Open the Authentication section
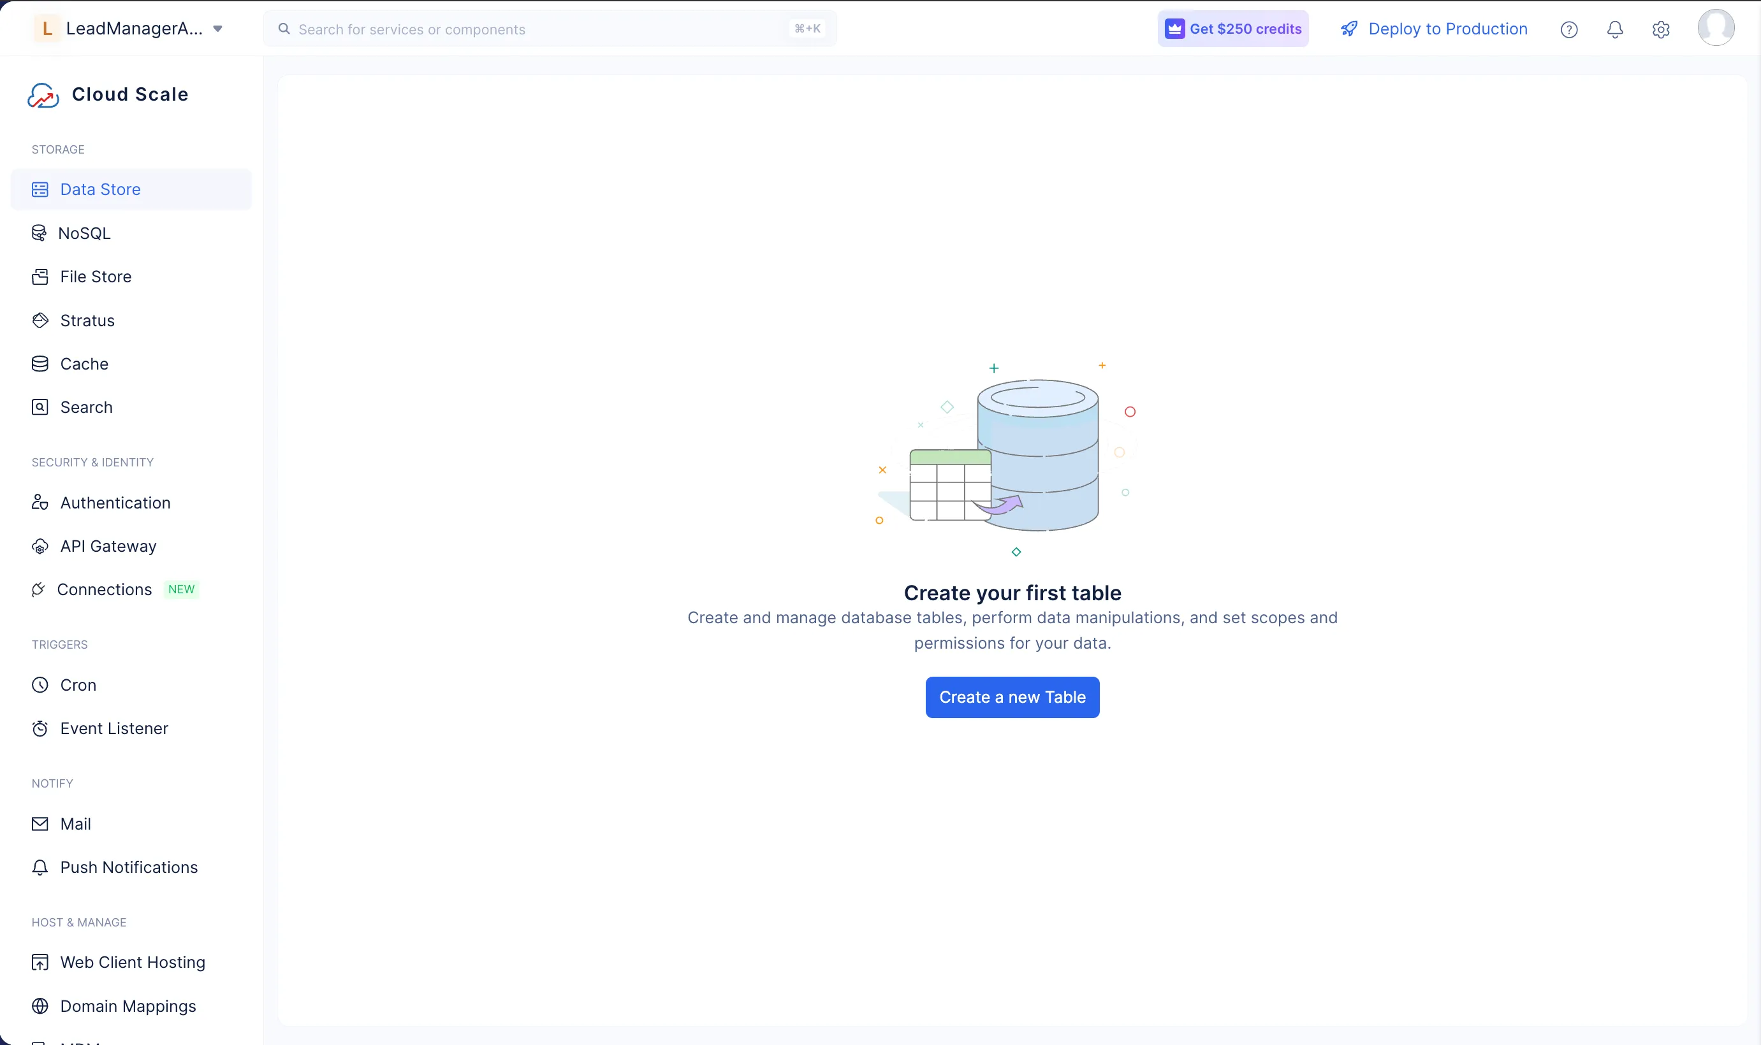The height and width of the screenshot is (1045, 1761). 115,502
